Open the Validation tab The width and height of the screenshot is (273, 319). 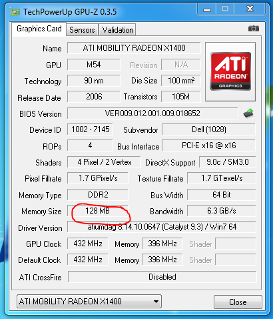click(x=118, y=30)
